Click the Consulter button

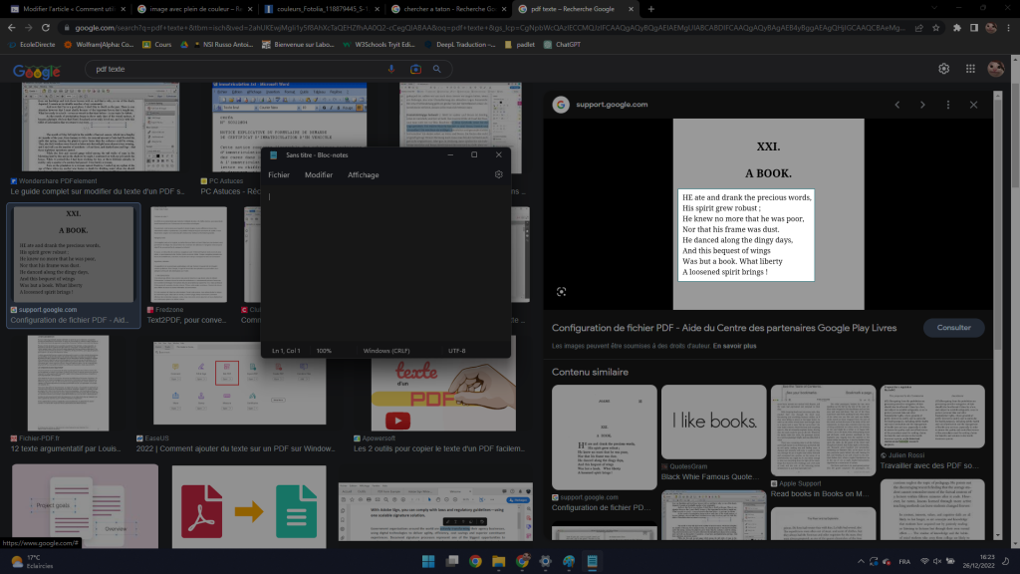[953, 328]
